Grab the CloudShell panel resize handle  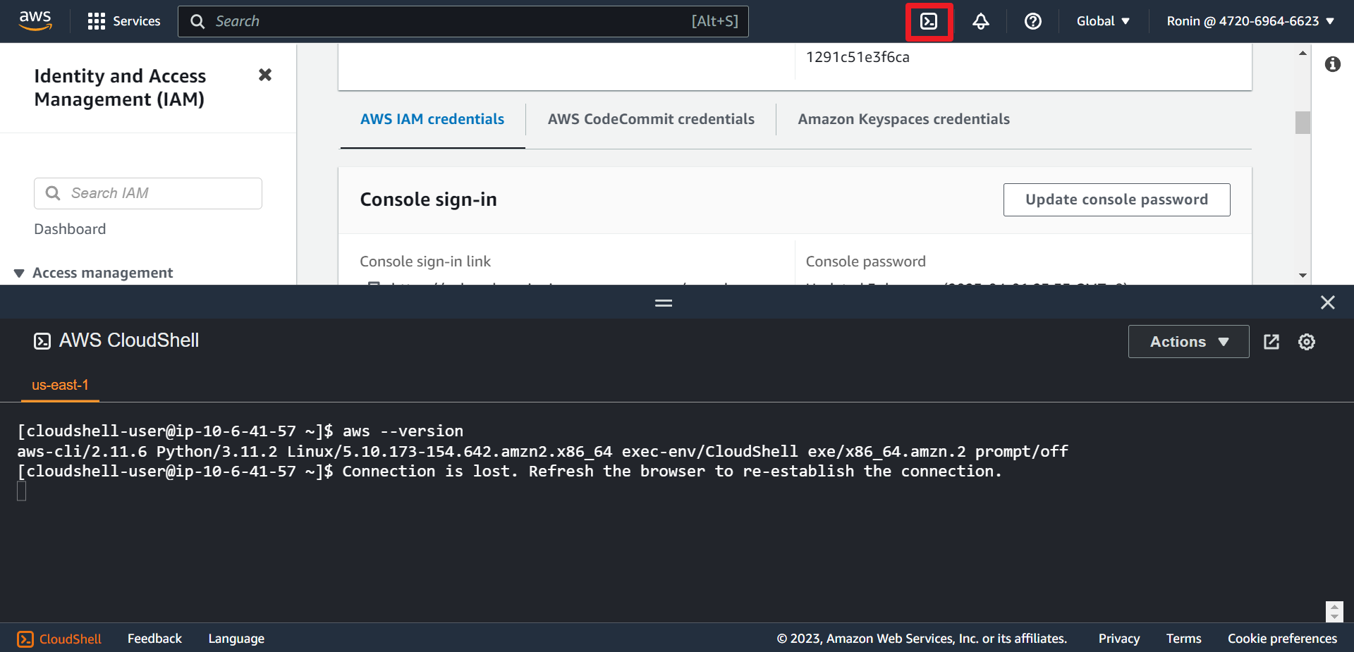coord(663,303)
